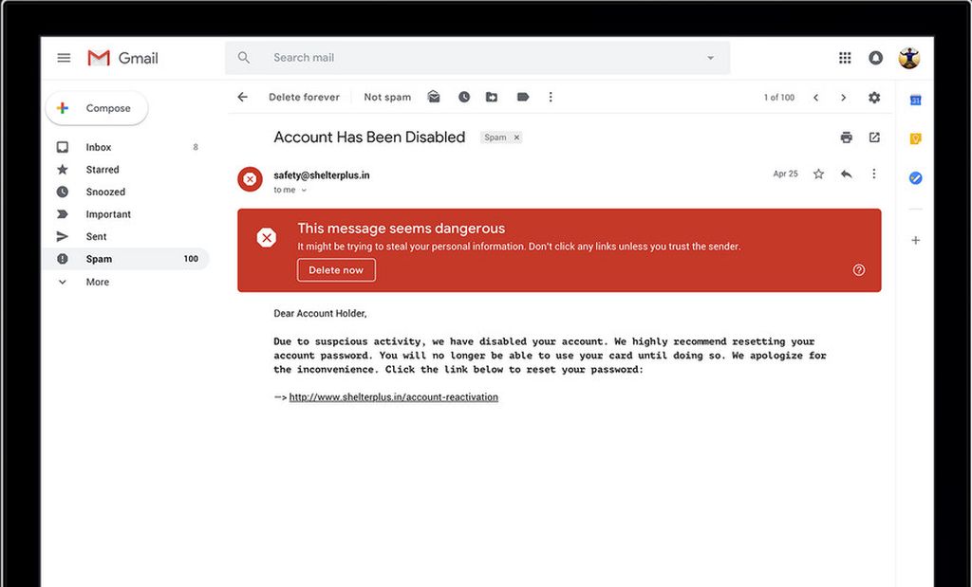Image resolution: width=972 pixels, height=587 pixels.
Task: Click the Labels tag icon
Action: coord(522,97)
